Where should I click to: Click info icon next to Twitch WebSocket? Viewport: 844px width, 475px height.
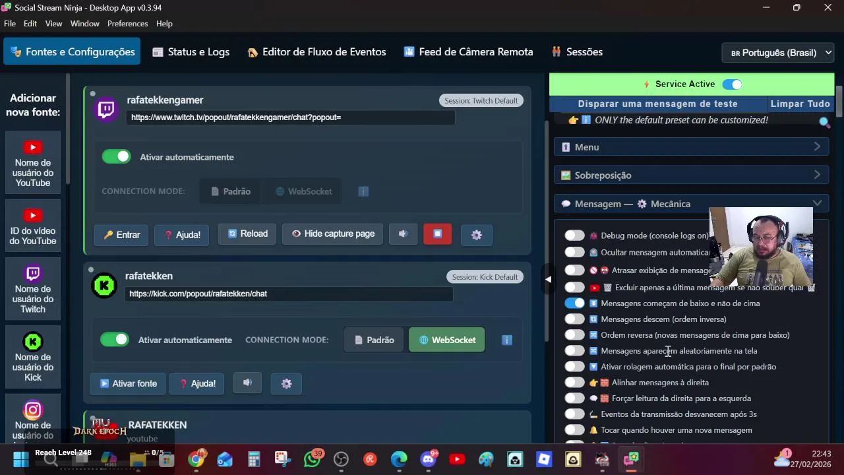point(363,191)
